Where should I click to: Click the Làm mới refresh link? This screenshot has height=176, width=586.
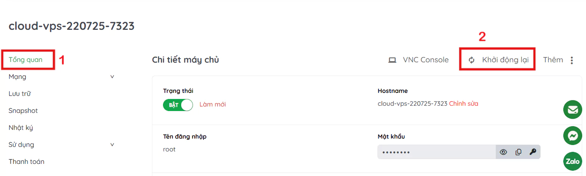pos(213,104)
